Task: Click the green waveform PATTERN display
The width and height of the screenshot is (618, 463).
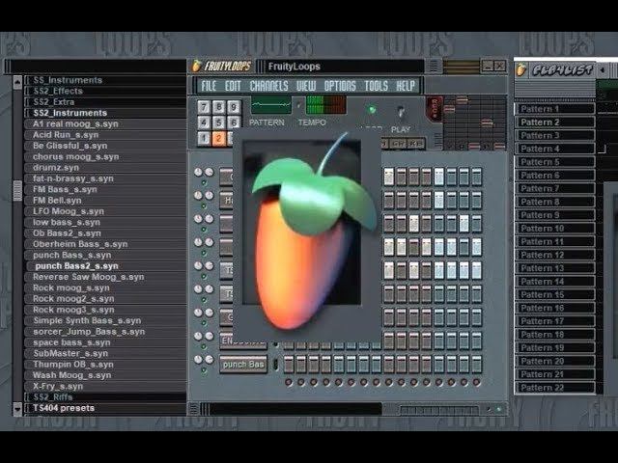Action: [270, 105]
